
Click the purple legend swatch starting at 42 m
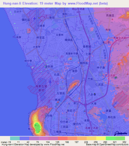pos(34,138)
